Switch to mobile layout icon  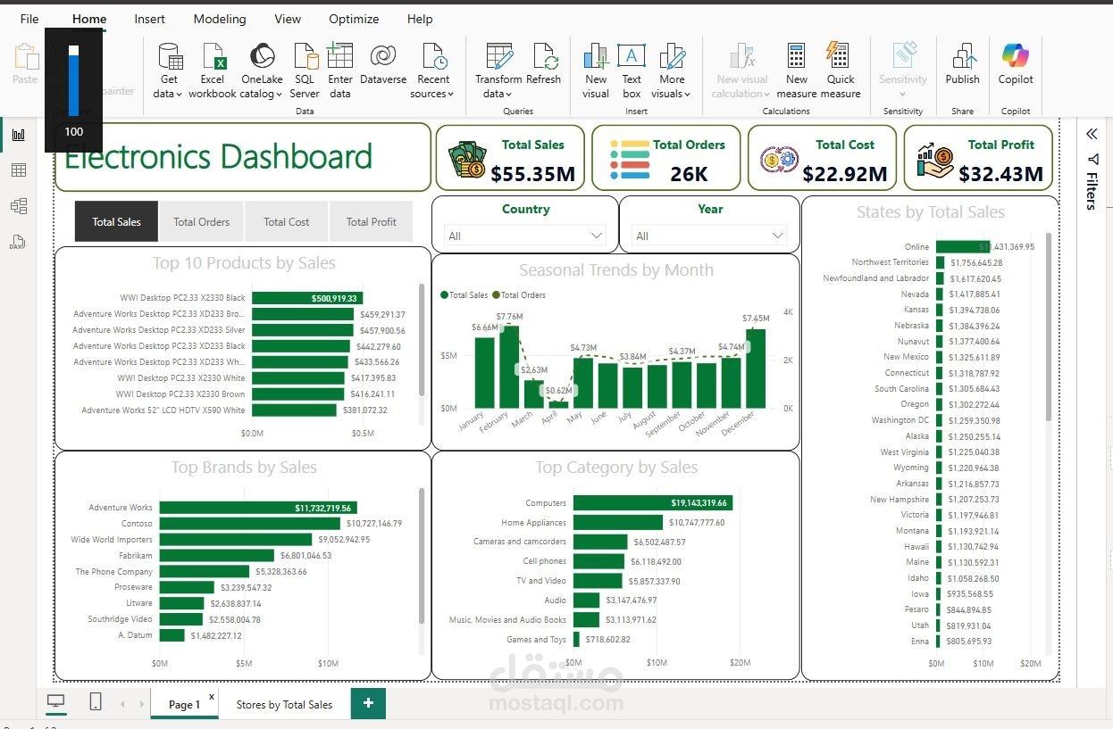pyautogui.click(x=96, y=702)
